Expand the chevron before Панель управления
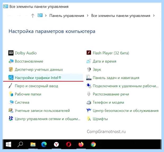 pyautogui.click(x=46, y=16)
